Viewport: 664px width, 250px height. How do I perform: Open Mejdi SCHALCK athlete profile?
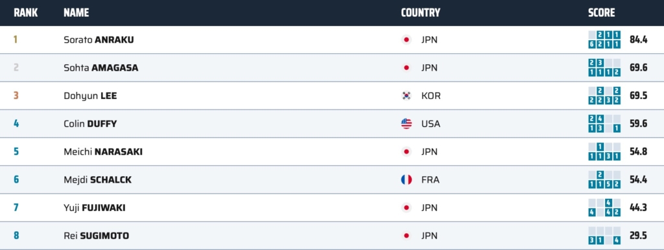[97, 180]
